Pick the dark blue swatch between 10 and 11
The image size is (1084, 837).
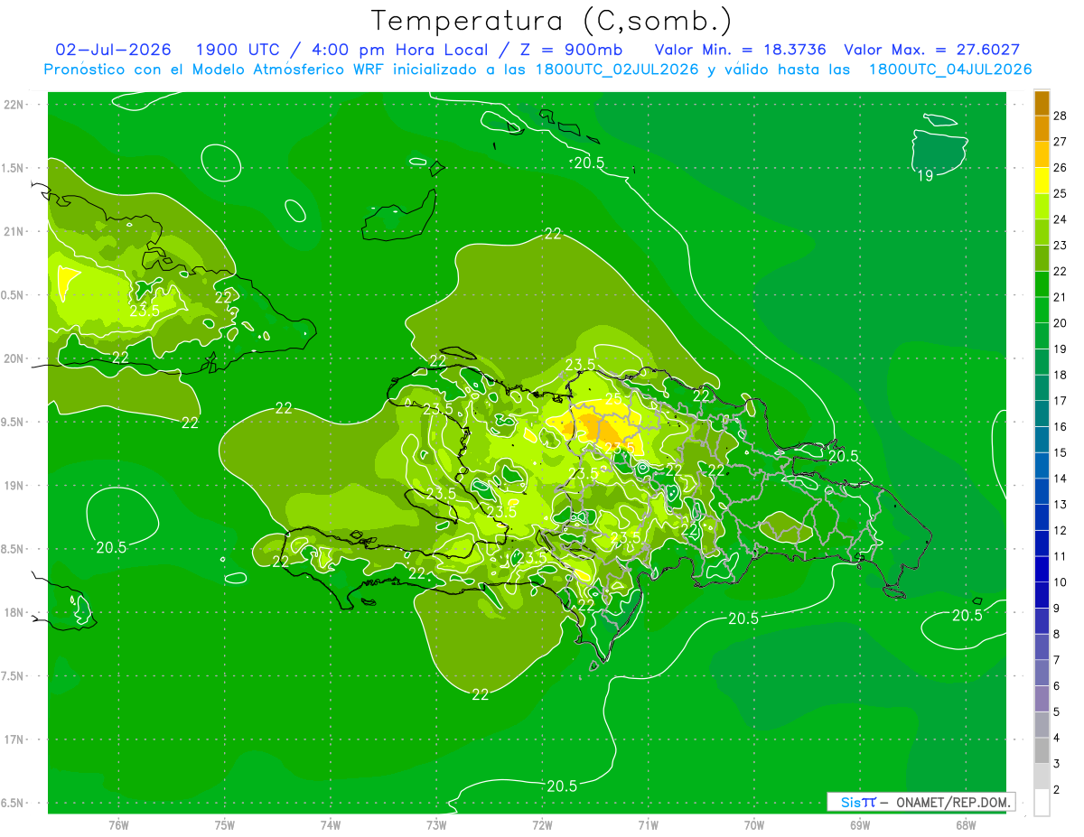(x=1042, y=569)
